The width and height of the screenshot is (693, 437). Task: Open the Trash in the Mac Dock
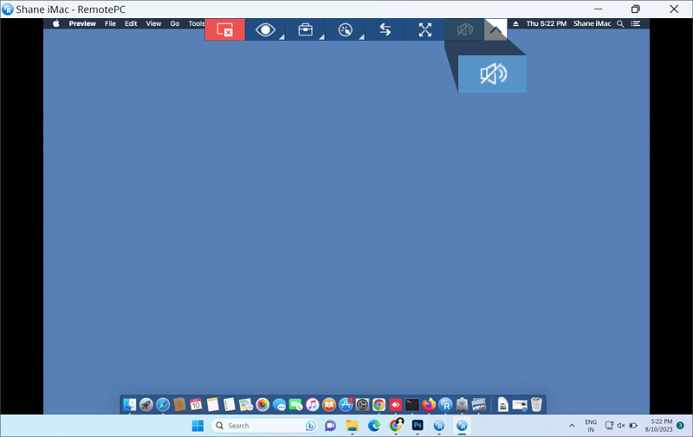(536, 404)
